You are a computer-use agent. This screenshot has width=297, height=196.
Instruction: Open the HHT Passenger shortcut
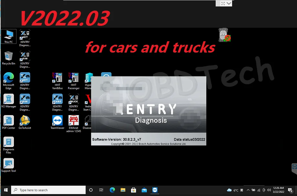click(x=74, y=81)
